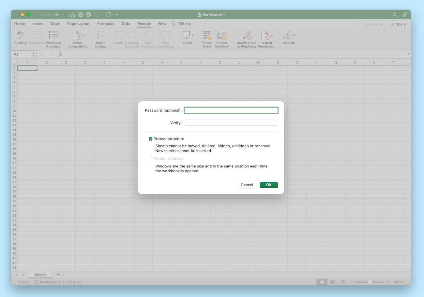Click the OK button in the dialog

269,185
